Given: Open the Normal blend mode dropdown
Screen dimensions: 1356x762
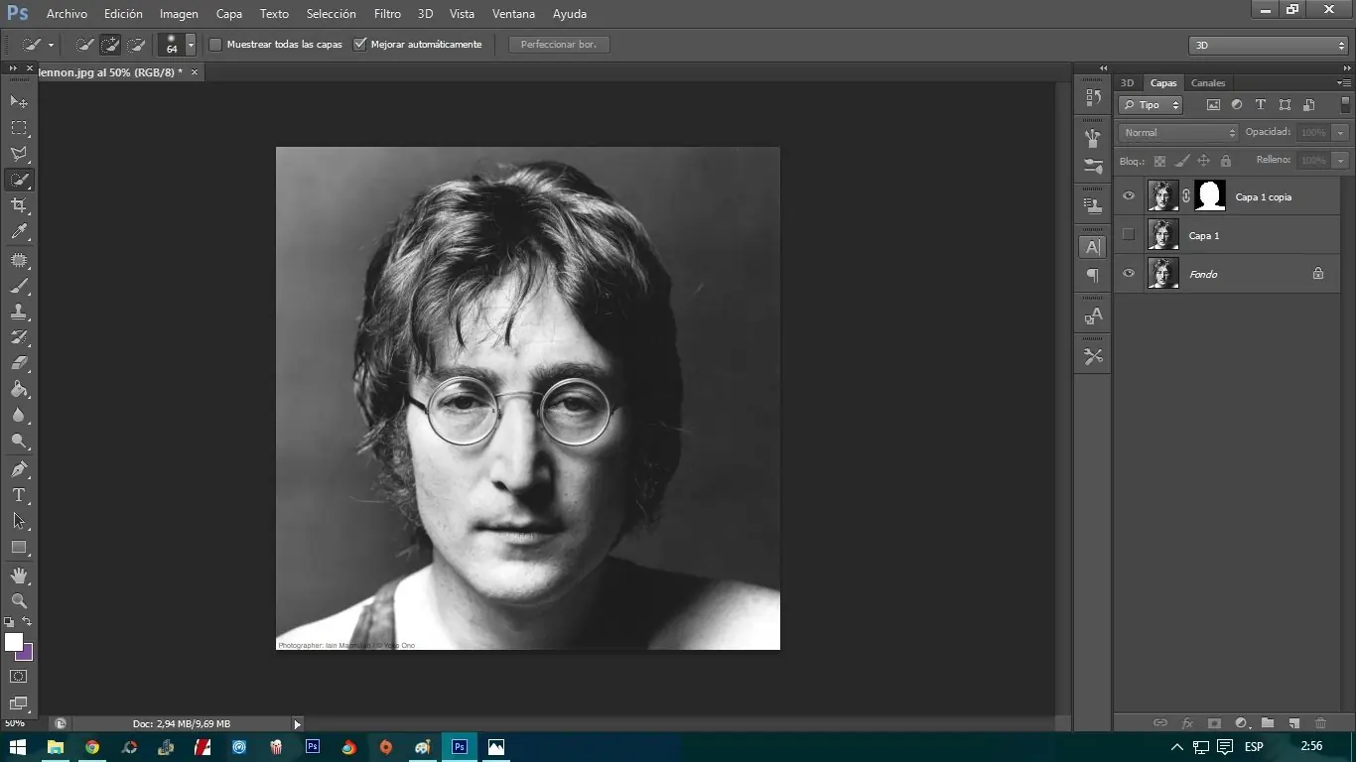Looking at the screenshot, I should (x=1178, y=133).
